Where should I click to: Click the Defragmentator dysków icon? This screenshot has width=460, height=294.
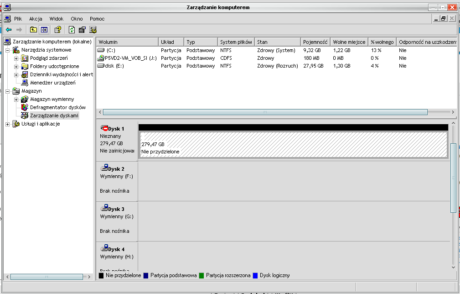coord(25,107)
